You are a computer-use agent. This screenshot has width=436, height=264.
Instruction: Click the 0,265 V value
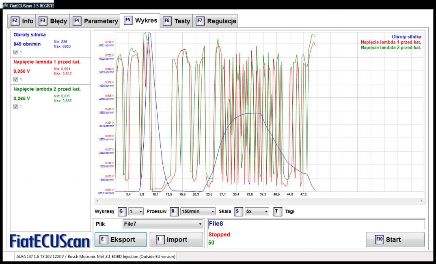tap(22, 99)
